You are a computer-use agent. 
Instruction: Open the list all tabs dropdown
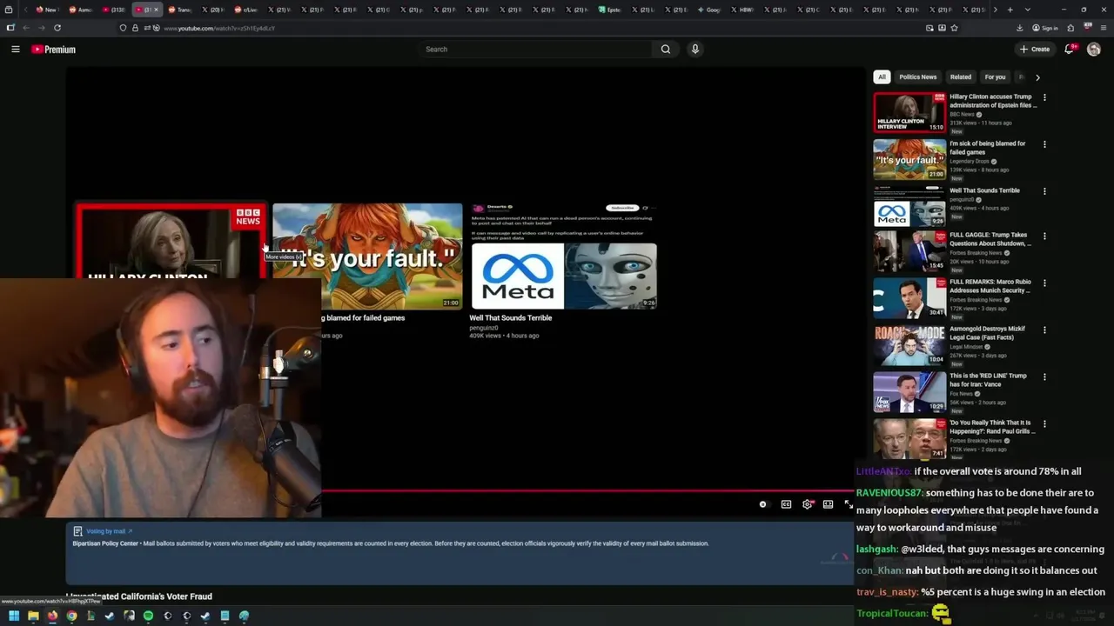click(x=1028, y=10)
